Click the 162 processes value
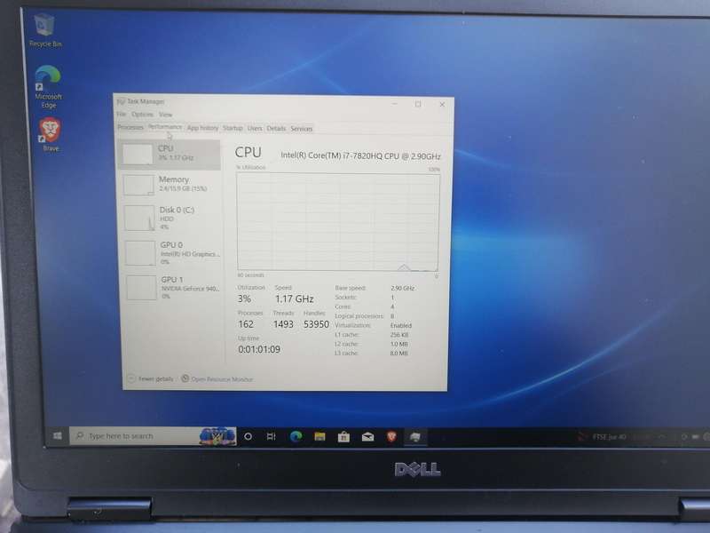 (246, 324)
